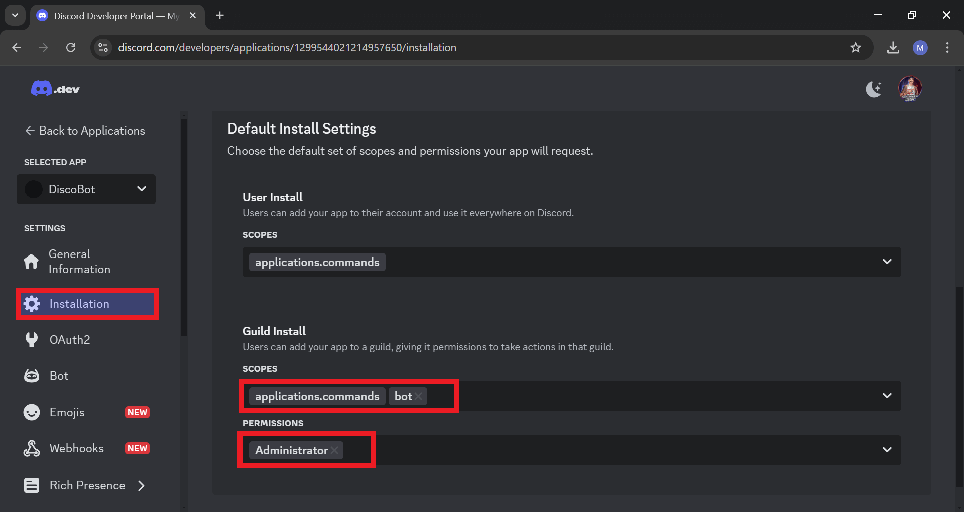Click the Discord .dev logo
Viewport: 964px width, 512px height.
tap(55, 89)
